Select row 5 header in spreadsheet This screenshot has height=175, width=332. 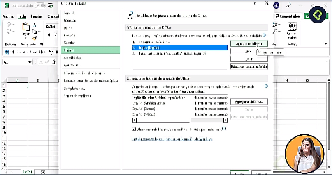(x=4, y=107)
